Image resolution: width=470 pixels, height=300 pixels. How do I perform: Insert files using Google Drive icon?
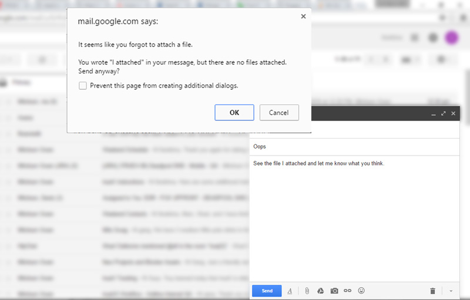tap(320, 291)
